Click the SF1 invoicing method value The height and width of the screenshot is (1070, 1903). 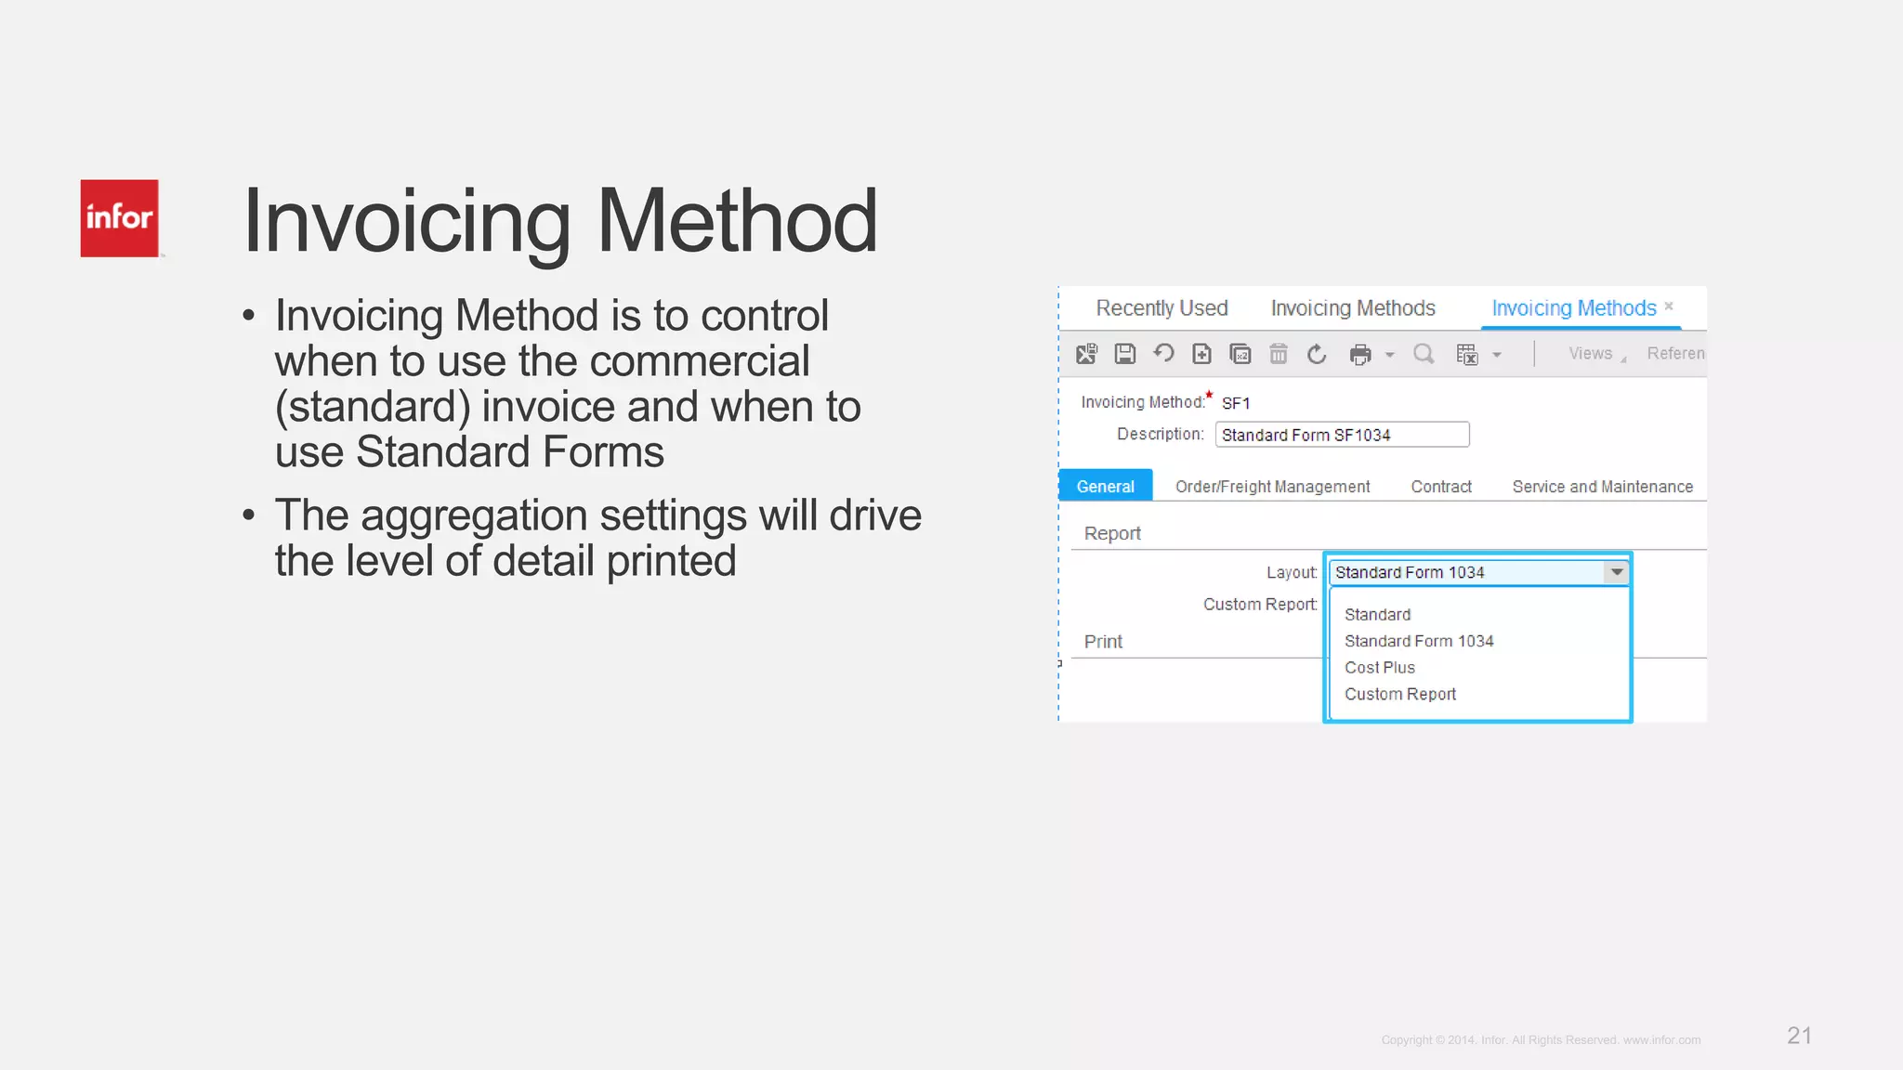pos(1236,403)
